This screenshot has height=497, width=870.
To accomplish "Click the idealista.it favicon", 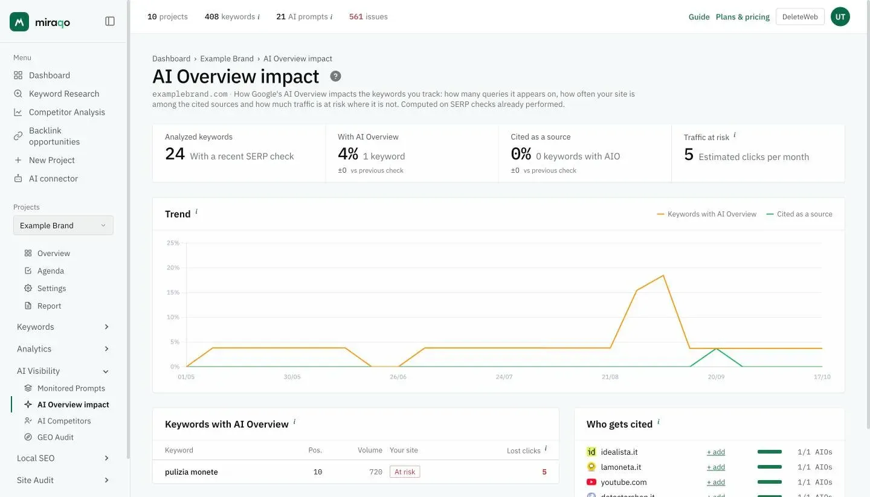I will 591,452.
